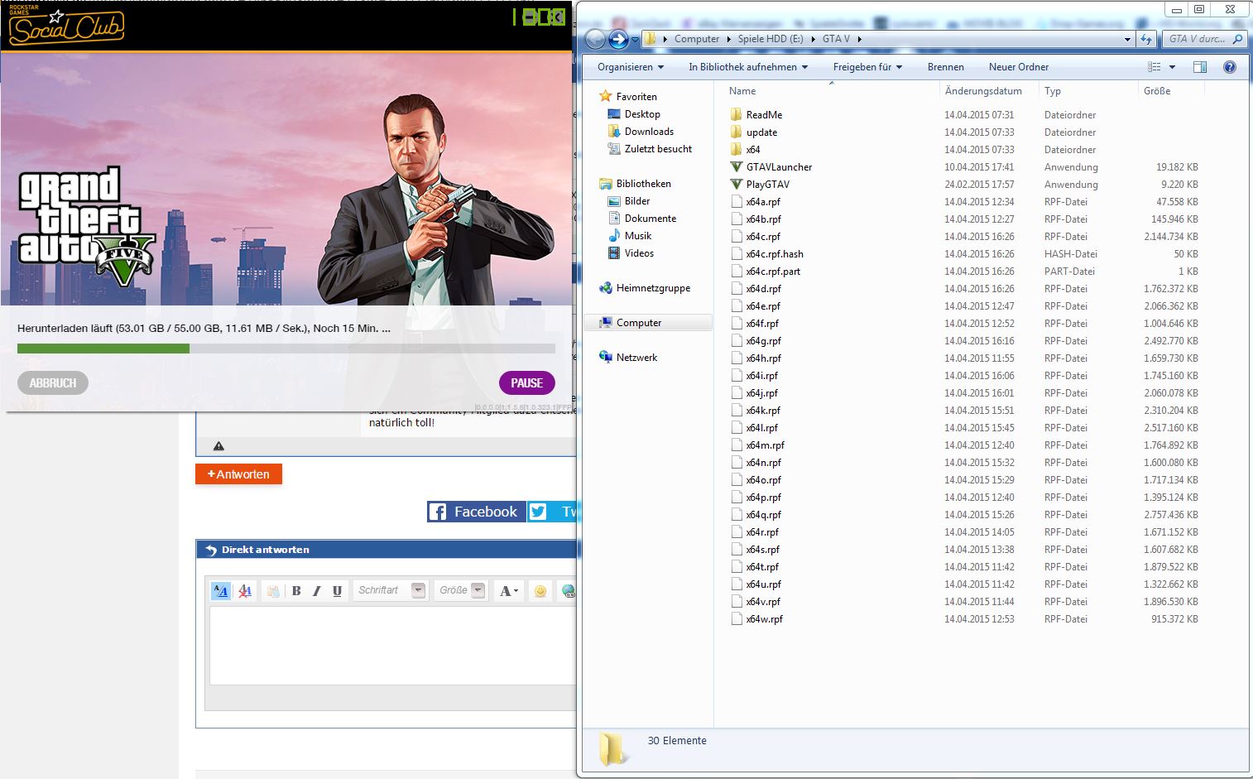This screenshot has height=779, width=1253.
Task: Click the Social Club logo
Action: pos(65,26)
